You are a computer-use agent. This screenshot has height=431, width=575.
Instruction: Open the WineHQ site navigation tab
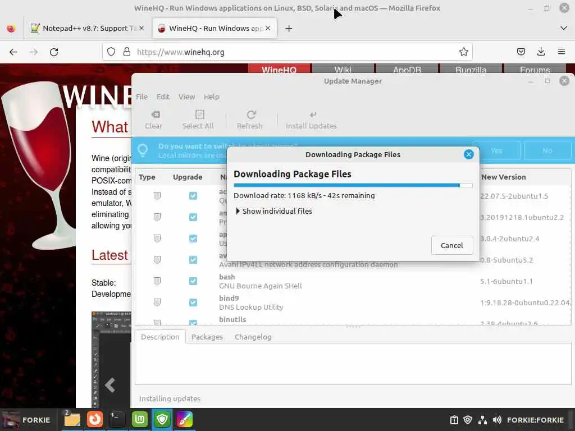pyautogui.click(x=279, y=69)
